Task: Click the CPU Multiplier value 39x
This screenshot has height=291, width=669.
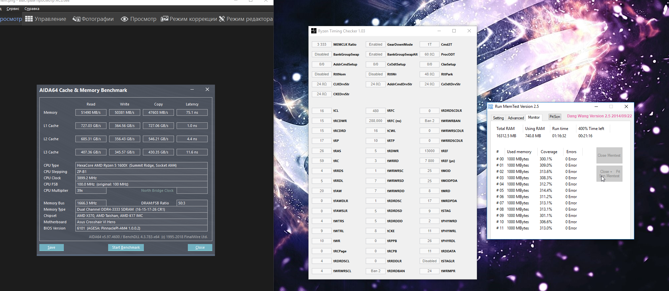Action: pos(91,190)
